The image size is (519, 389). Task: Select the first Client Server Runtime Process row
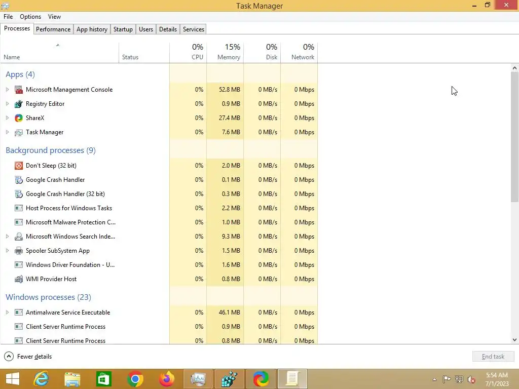[159, 327]
